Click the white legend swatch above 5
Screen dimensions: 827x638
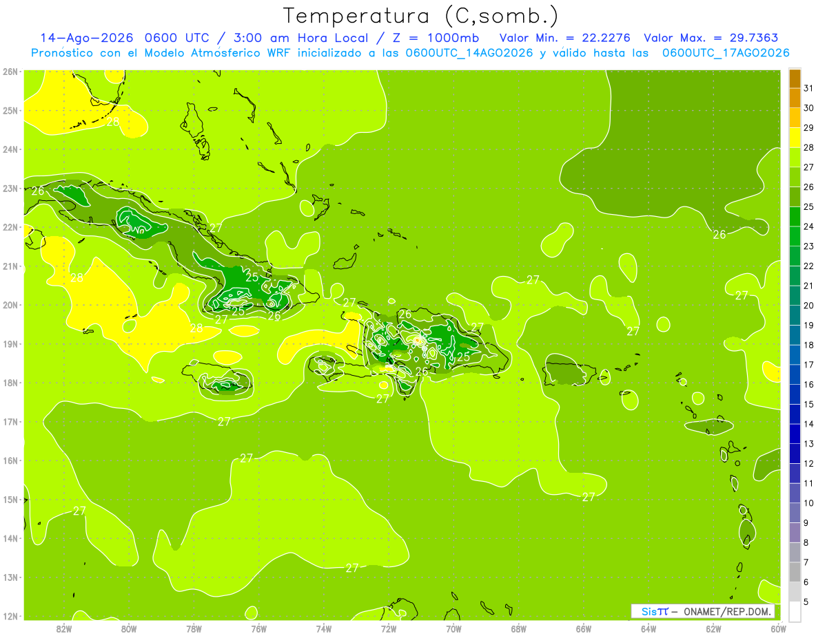795,611
